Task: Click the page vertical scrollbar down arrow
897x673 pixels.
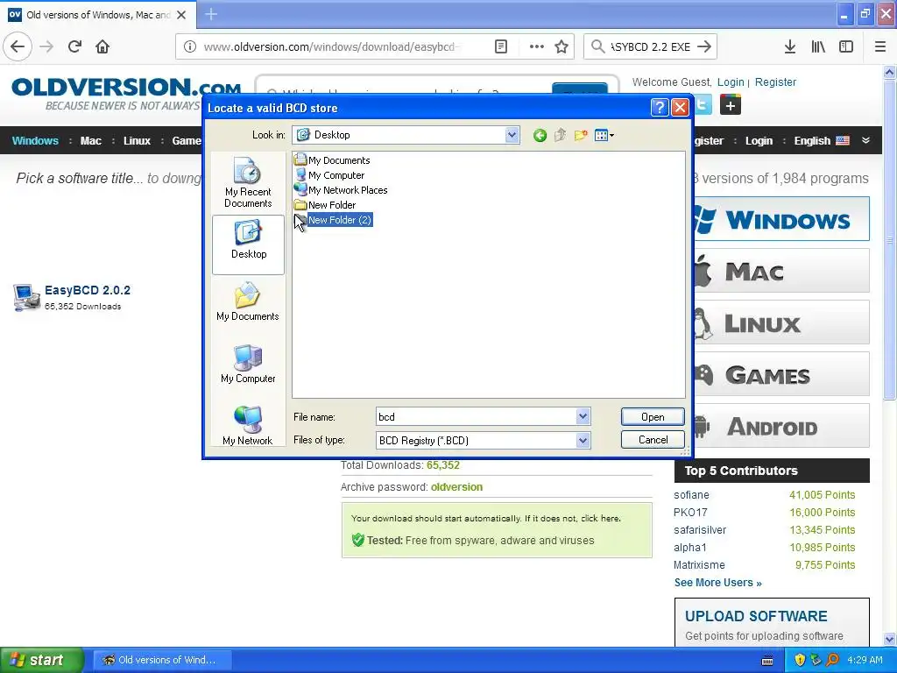Action: pyautogui.click(x=889, y=639)
